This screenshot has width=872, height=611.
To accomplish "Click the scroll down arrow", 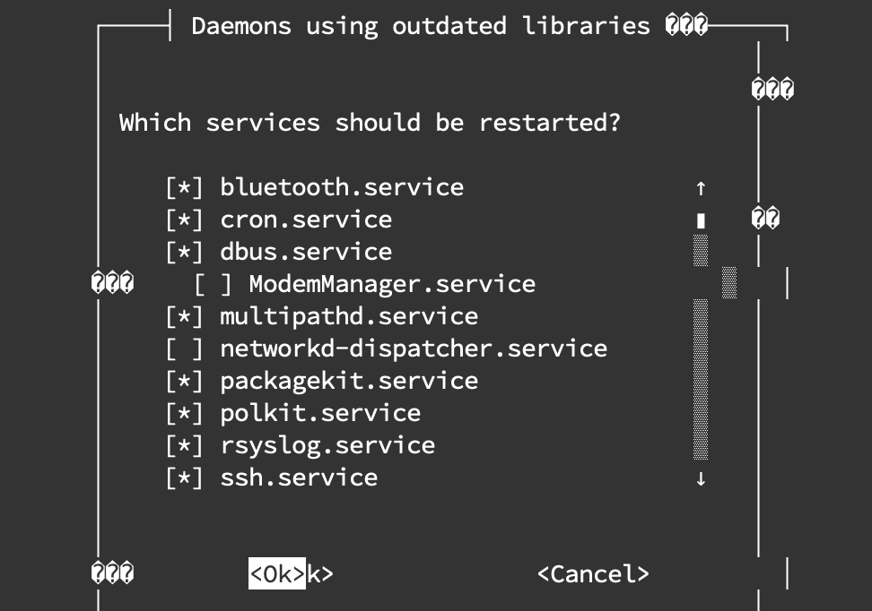I will tap(701, 478).
